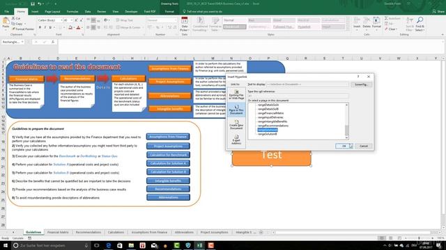This screenshot has width=446, height=250.
Task: Click the Windows taskbar search box
Action: [51, 245]
